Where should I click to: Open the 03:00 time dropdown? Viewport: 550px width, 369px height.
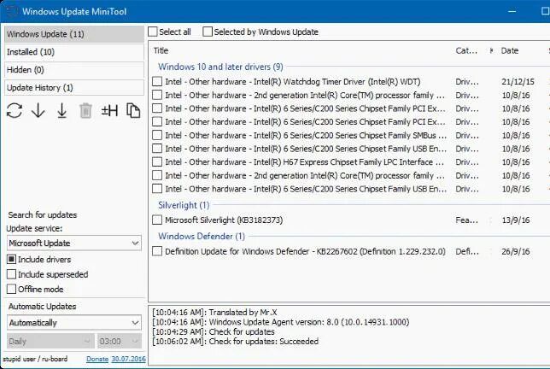[120, 342]
